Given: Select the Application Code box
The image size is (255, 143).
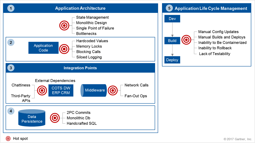Looking at the screenshot, I should point(43,48).
